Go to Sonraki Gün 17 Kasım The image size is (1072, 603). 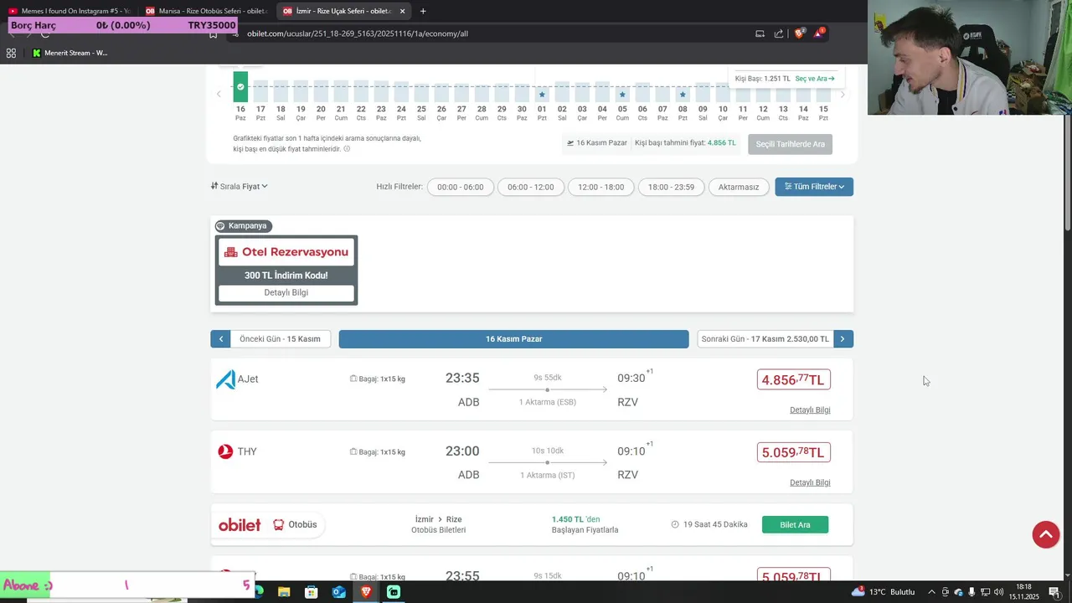[765, 339]
